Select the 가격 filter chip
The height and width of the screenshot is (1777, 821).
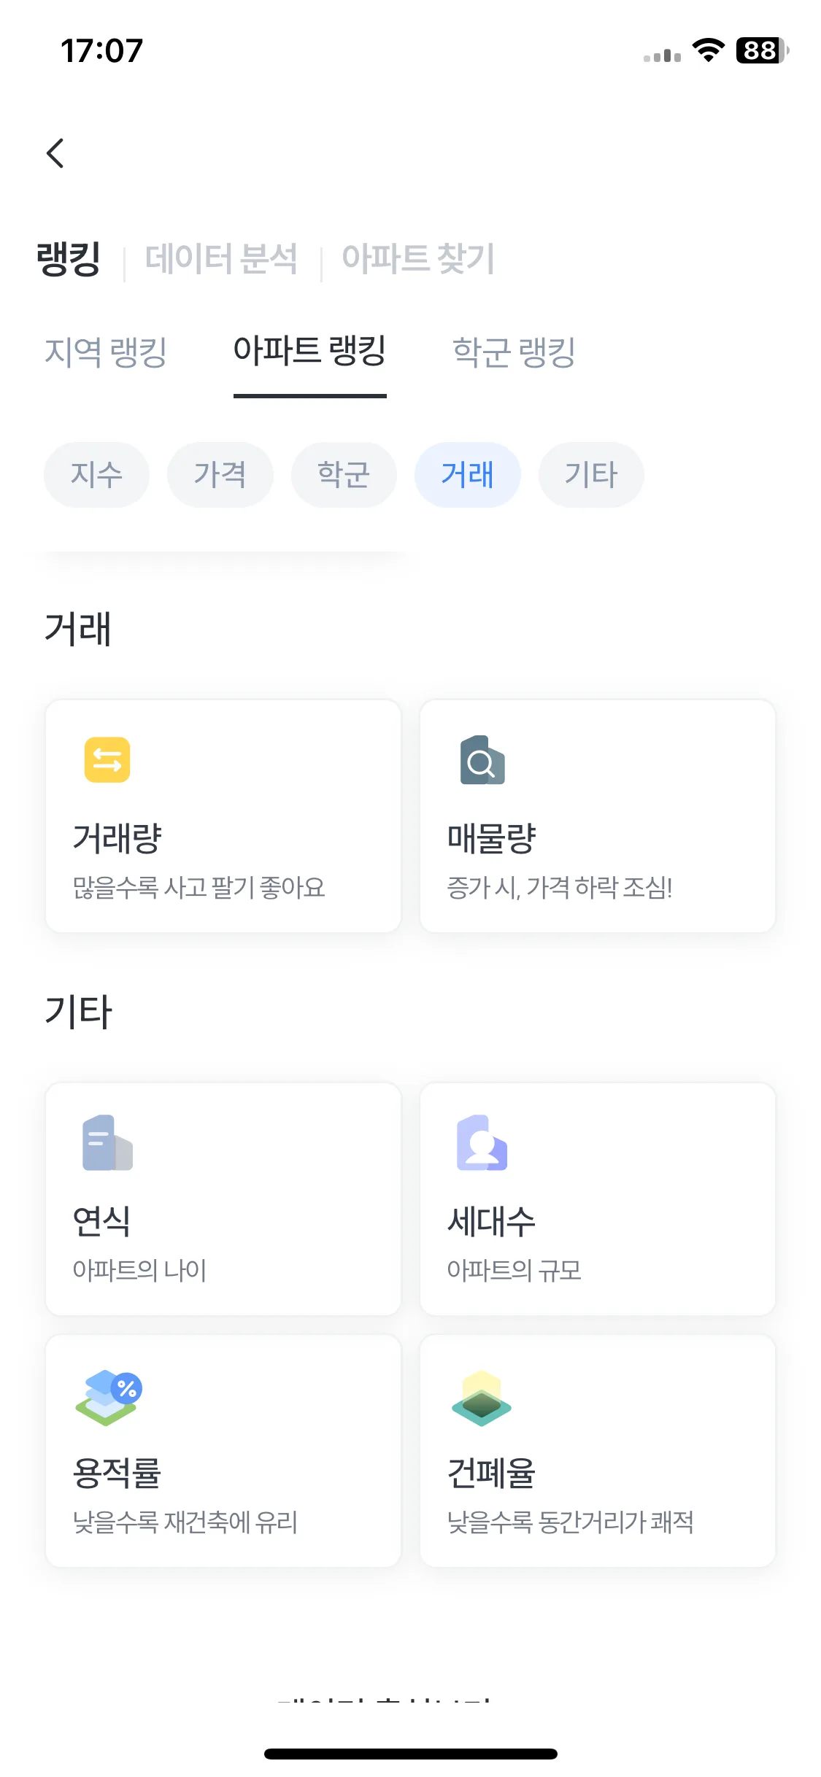click(x=220, y=475)
